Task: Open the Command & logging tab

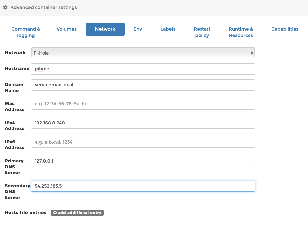Action: point(26,32)
